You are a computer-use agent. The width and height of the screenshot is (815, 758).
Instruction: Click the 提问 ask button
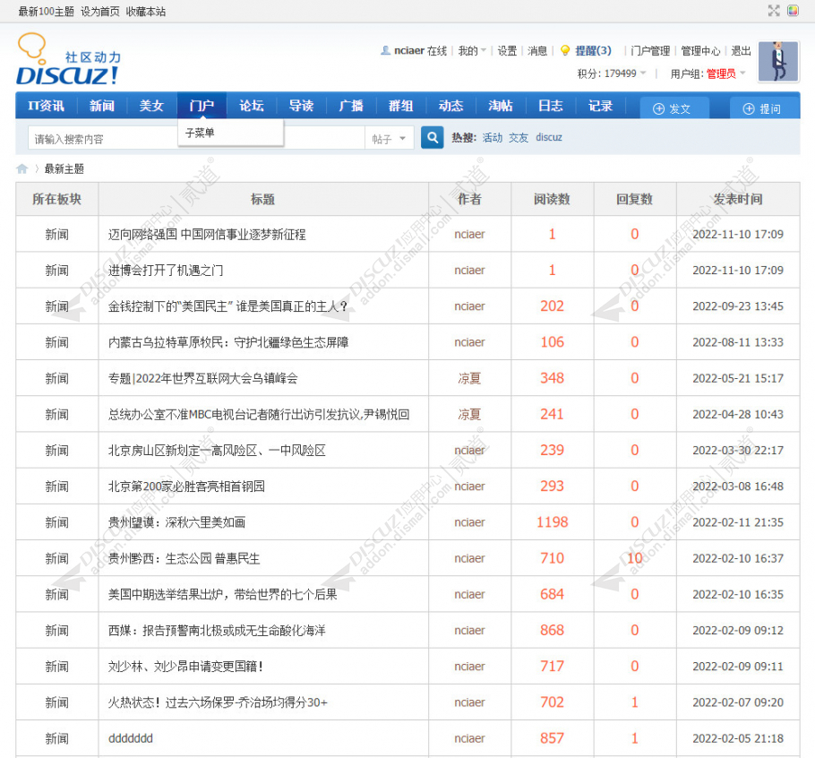coord(764,108)
